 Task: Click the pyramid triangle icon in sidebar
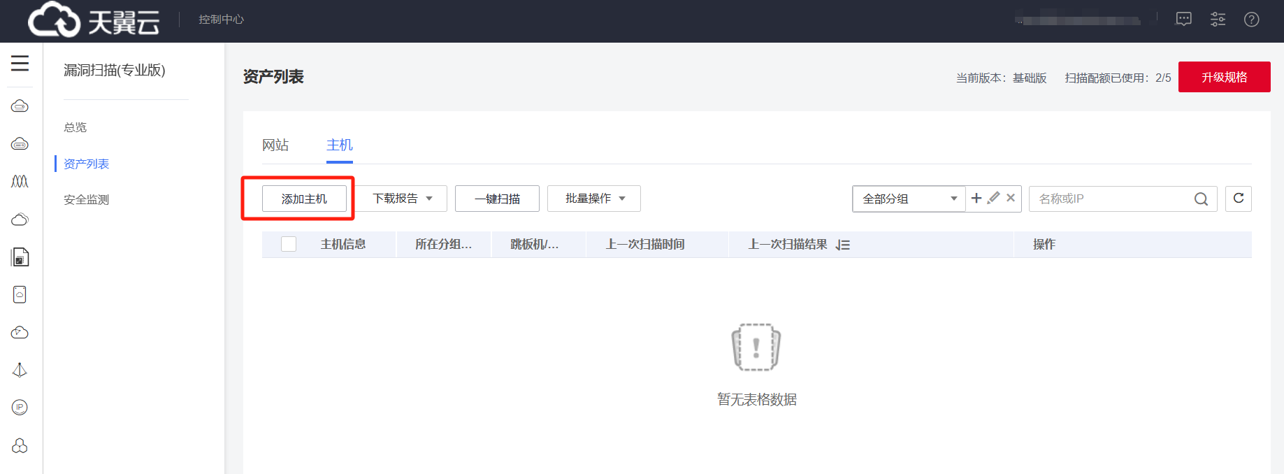pos(20,370)
